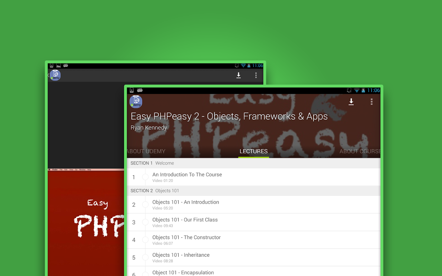Switch to the ABOUT UDEMY tab
Viewport: 442px width, 276px height.
tap(146, 151)
